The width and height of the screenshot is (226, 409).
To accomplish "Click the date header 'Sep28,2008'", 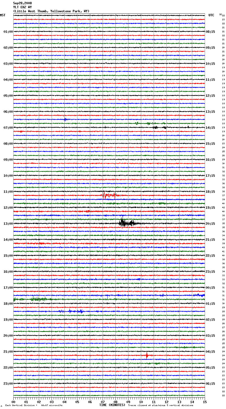I will (x=22, y=3).
